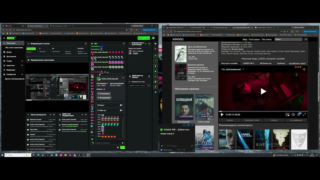Viewport: 320px width, 180px height.
Task: Go back from Запрещенные слова list
Action: click(x=129, y=82)
